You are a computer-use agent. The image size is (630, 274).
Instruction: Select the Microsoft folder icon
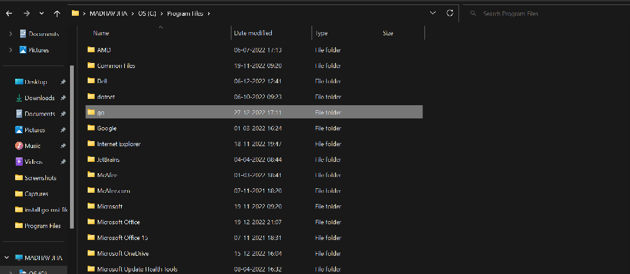[91, 206]
